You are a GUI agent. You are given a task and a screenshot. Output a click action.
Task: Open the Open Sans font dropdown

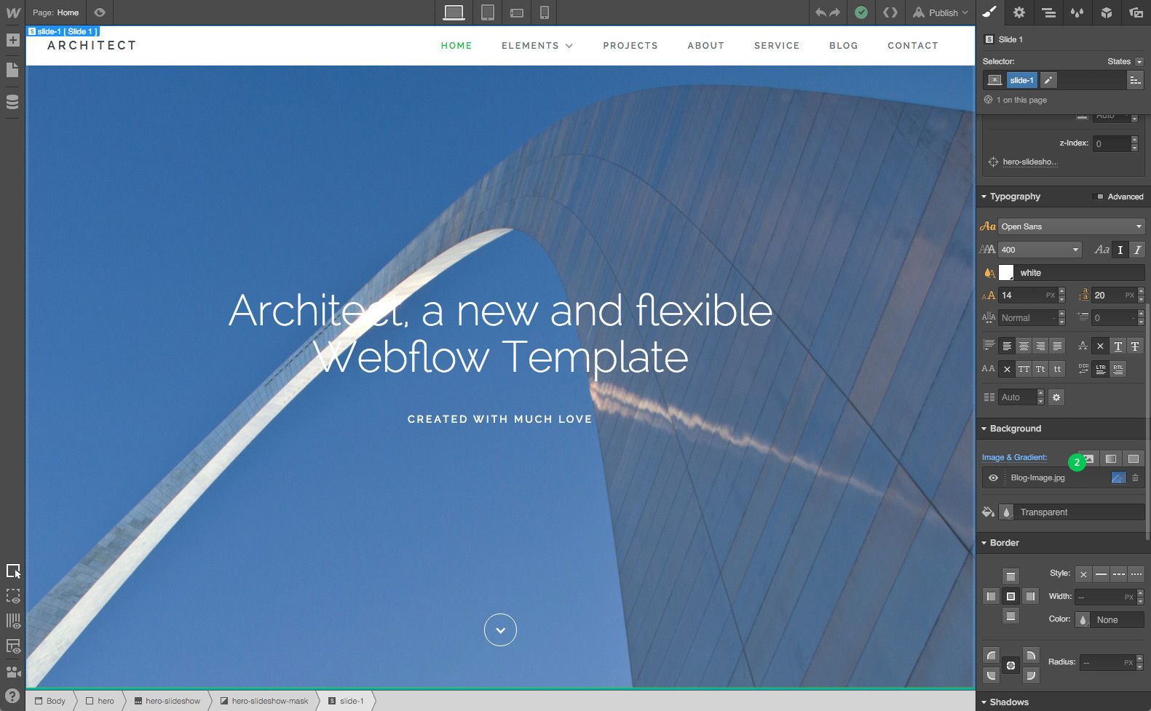(x=1072, y=226)
